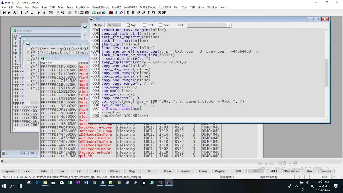Click the Next (down arrow) toolbar icon

[x=21, y=13]
